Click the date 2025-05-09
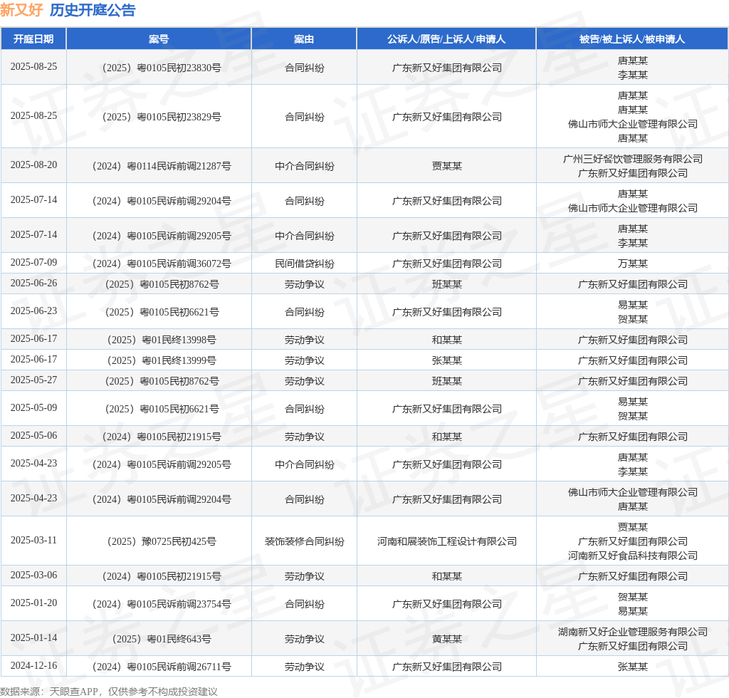Viewport: 729px width, 698px height. pos(34,408)
